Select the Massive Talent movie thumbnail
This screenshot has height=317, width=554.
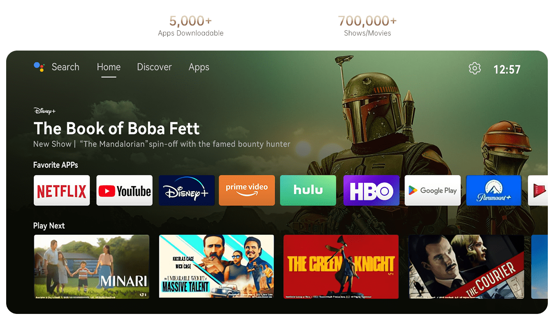(216, 266)
